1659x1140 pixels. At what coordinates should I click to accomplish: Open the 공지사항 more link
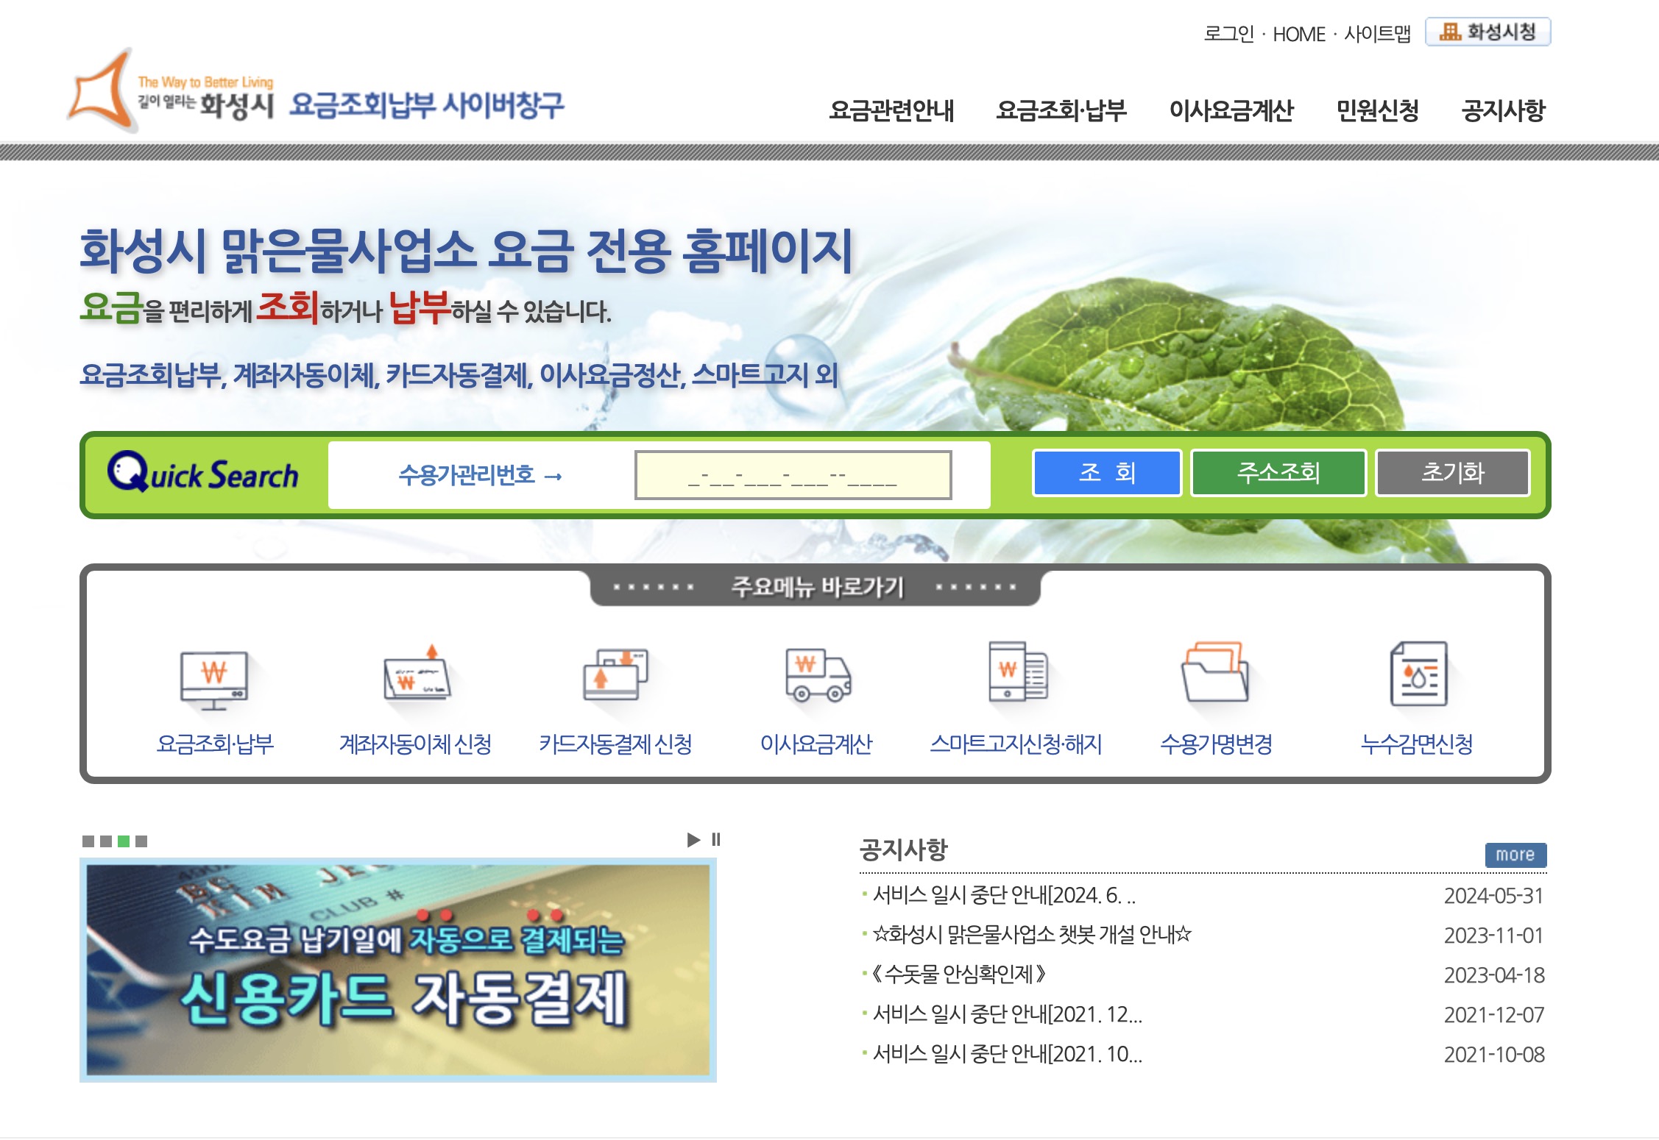1515,855
